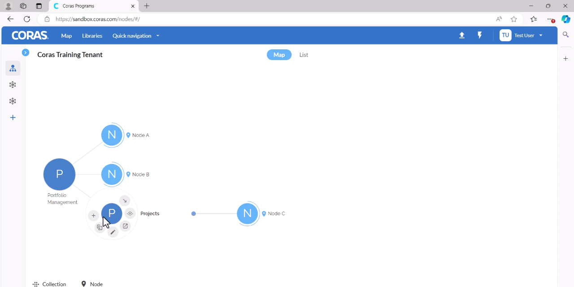View site information lock icon
The height and width of the screenshot is (287, 574).
47,19
